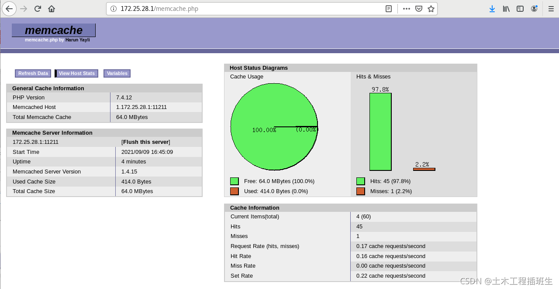Viewport: 559px width, 289px height.
Task: Click the Free: 64.0 MBytes (100.0%) legend text
Action: point(279,181)
